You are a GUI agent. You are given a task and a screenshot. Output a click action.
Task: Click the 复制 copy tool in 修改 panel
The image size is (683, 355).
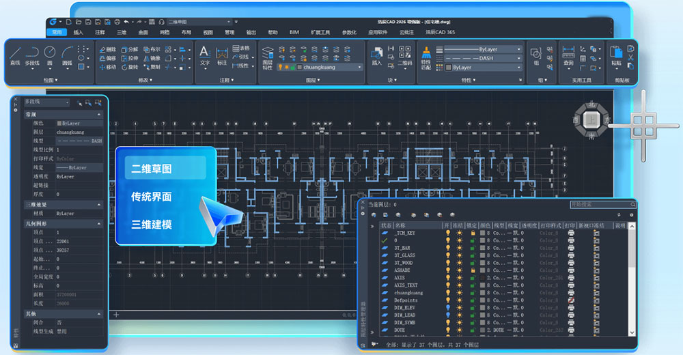coord(152,67)
